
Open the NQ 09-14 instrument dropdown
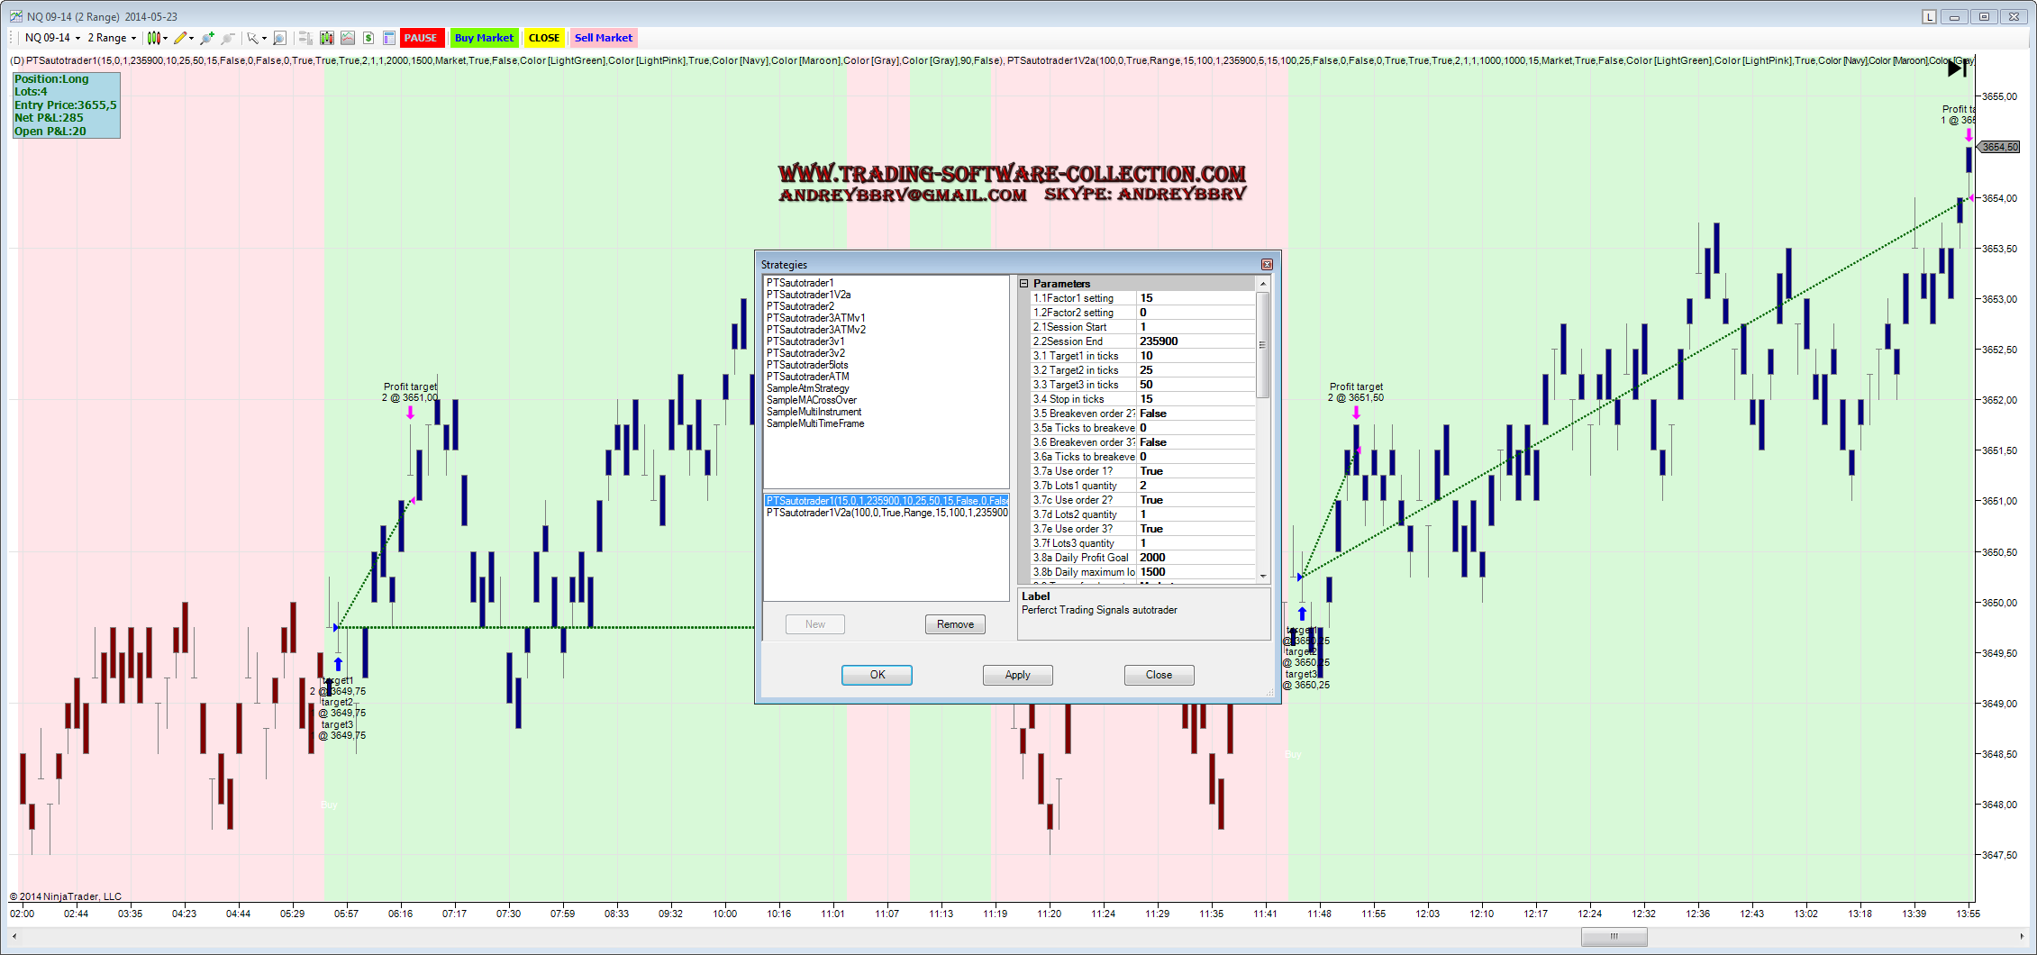tap(52, 38)
